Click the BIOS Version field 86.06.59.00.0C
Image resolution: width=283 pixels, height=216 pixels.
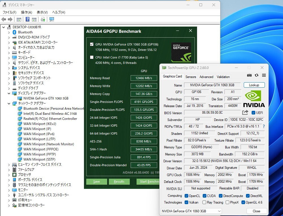point(212,113)
